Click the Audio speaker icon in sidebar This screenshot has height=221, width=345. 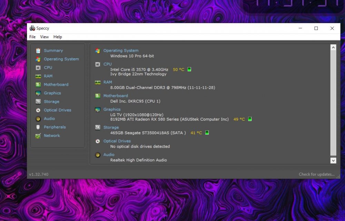tap(38, 119)
